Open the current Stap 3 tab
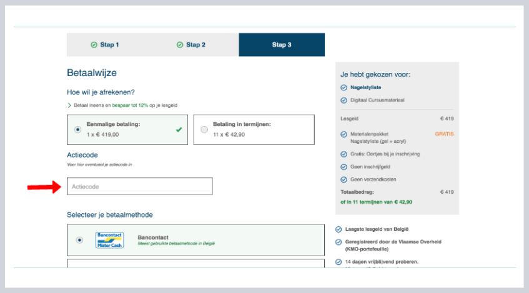The height and width of the screenshot is (293, 529). click(x=282, y=45)
